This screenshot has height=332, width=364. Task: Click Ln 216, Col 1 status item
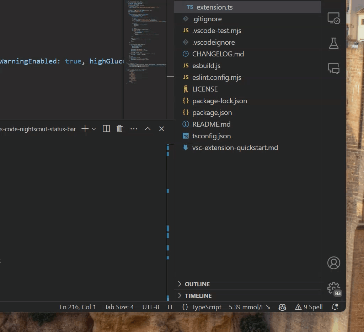point(78,307)
